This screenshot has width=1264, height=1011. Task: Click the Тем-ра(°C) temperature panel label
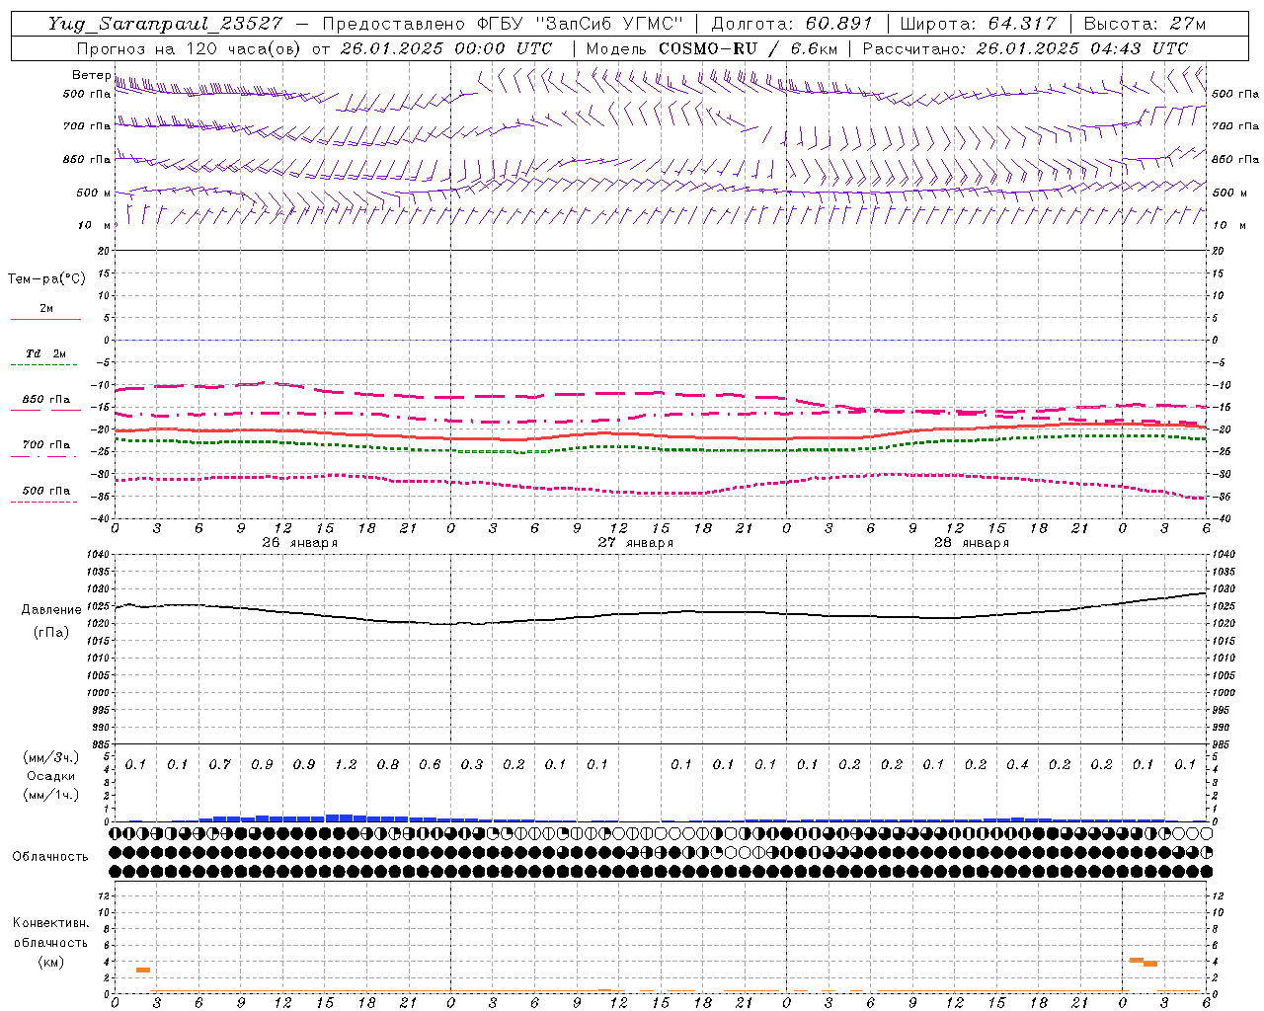46,279
